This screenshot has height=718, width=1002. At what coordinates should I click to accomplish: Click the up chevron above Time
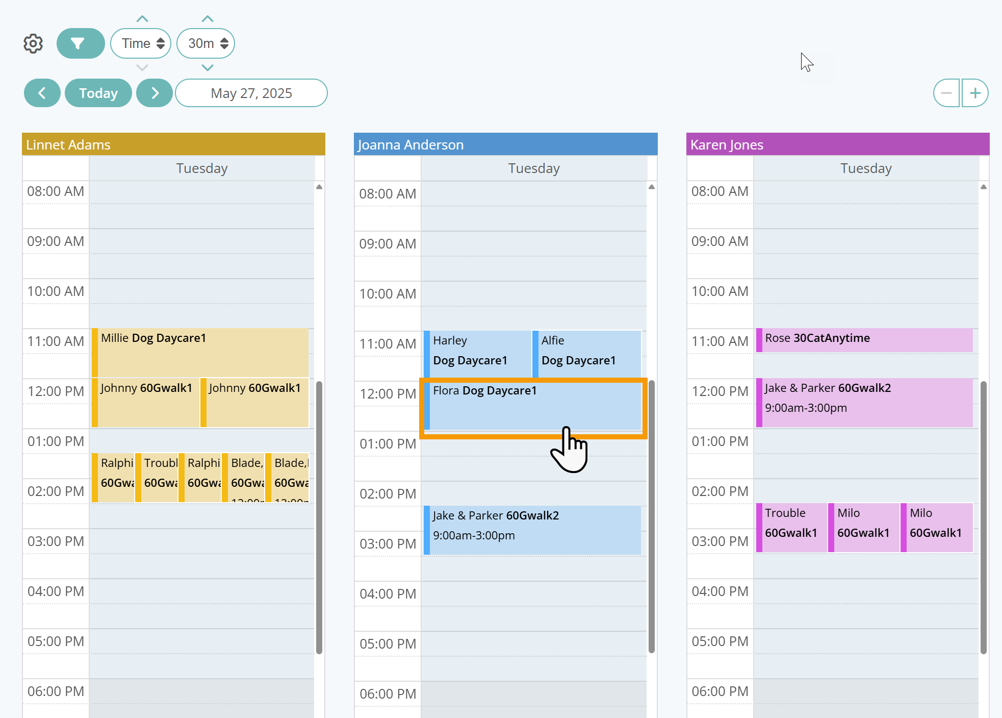142,19
